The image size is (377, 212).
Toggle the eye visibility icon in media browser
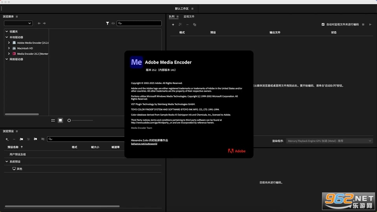113,23
